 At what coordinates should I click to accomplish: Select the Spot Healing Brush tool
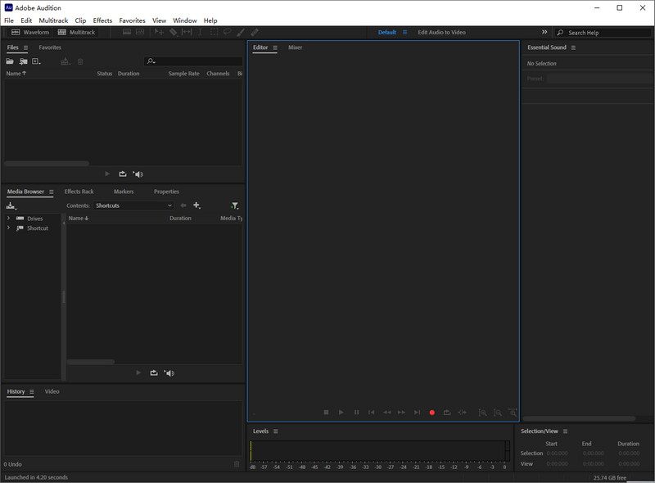click(254, 32)
